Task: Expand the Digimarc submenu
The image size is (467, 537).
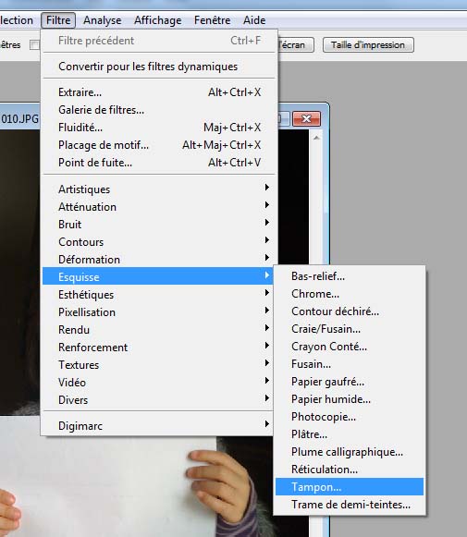Action: click(x=157, y=426)
